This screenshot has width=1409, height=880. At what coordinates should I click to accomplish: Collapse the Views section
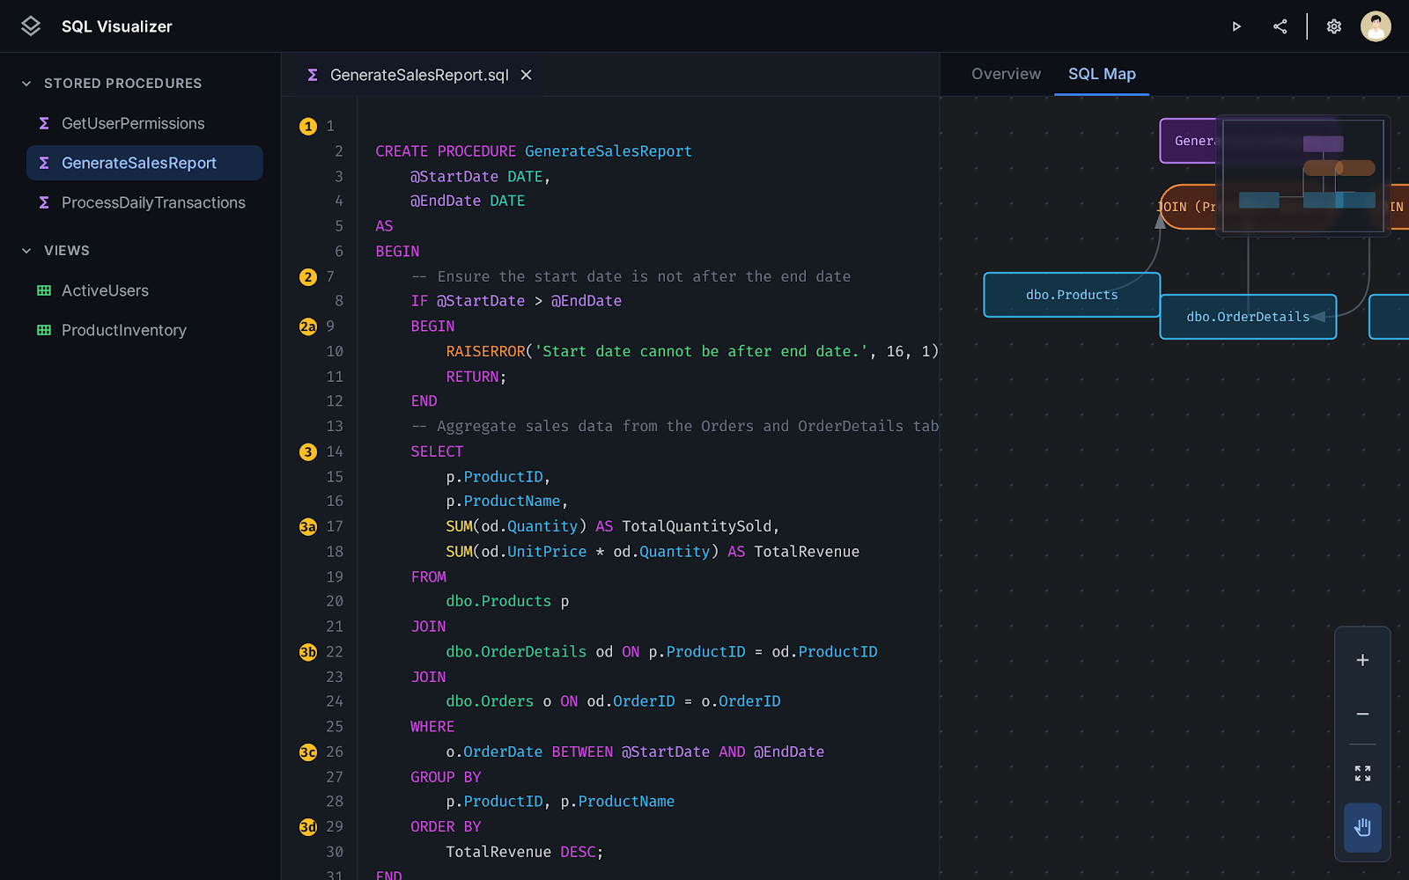click(x=26, y=251)
